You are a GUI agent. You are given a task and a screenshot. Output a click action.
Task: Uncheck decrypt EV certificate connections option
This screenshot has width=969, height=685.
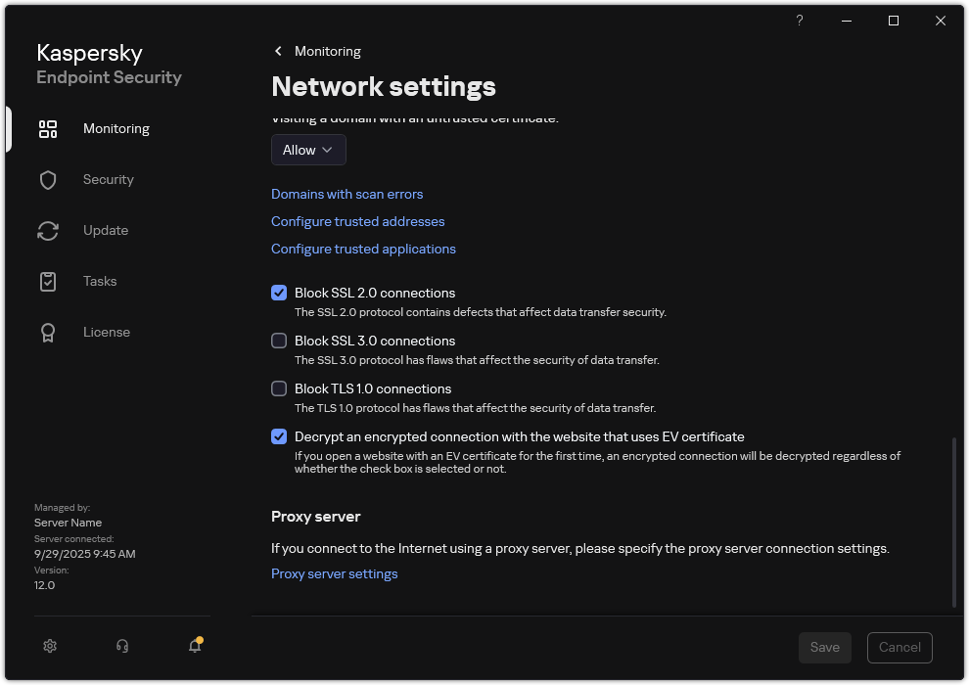[x=279, y=436]
